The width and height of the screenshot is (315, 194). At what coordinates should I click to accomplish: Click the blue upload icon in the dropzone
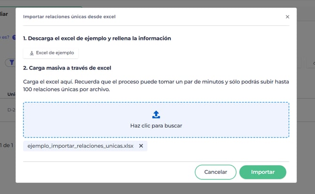pyautogui.click(x=156, y=114)
